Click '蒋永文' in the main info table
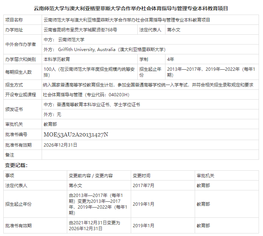263x236 pixels. (x=174, y=30)
